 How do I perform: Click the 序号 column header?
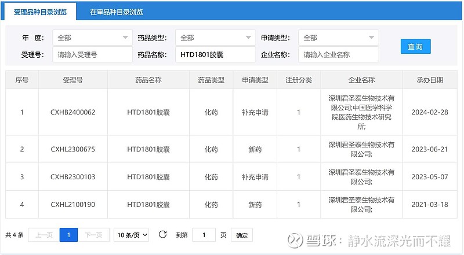[22, 80]
